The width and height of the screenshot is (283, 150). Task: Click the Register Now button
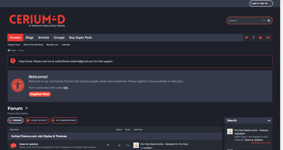click(40, 94)
